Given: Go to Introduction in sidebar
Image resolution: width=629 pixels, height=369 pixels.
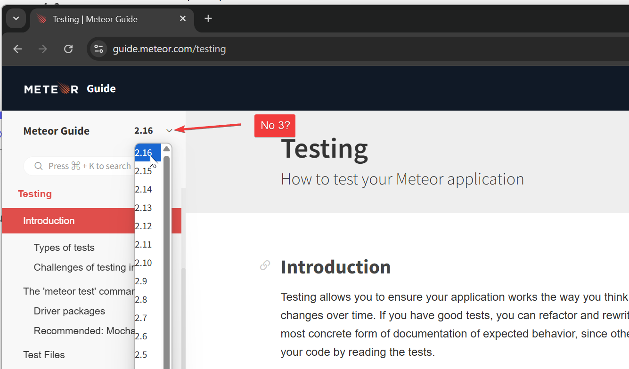Looking at the screenshot, I should tap(49, 221).
